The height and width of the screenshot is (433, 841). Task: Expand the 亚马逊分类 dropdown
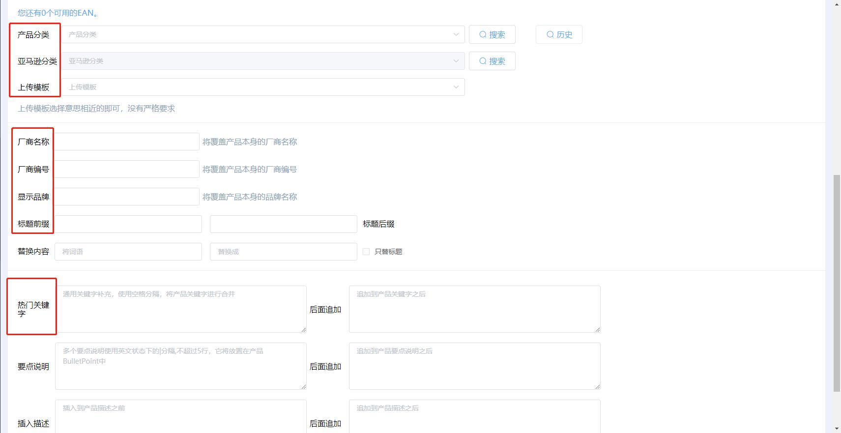(262, 61)
